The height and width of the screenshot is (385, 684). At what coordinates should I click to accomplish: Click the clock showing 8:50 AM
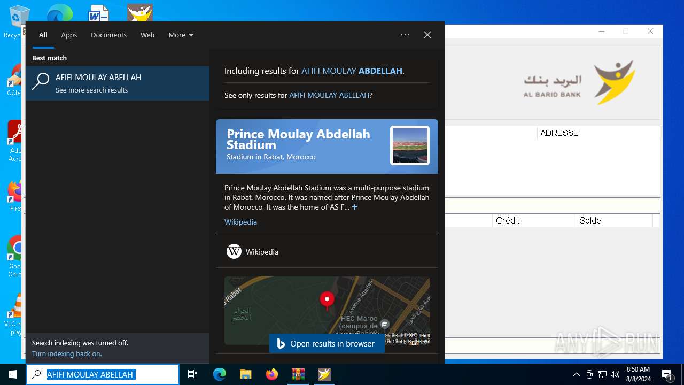[638, 374]
